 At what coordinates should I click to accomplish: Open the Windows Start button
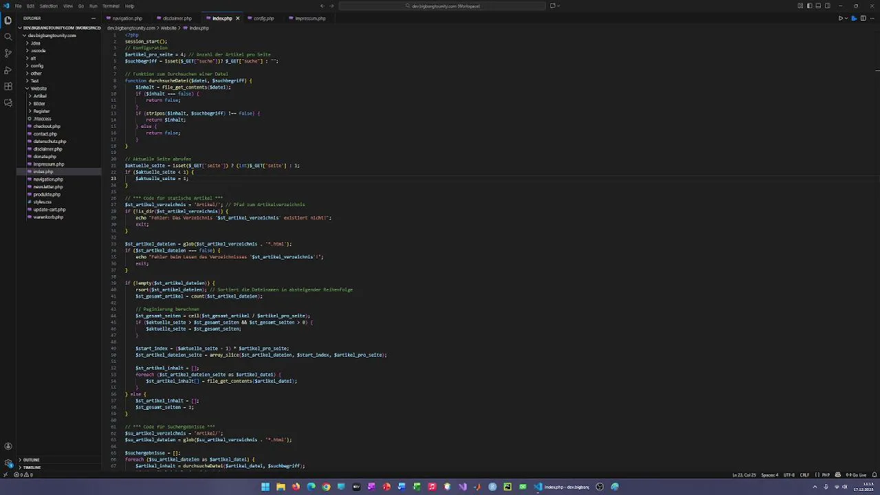pos(265,487)
